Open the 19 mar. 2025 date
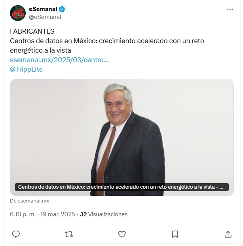The image size is (243, 246). coord(58,214)
